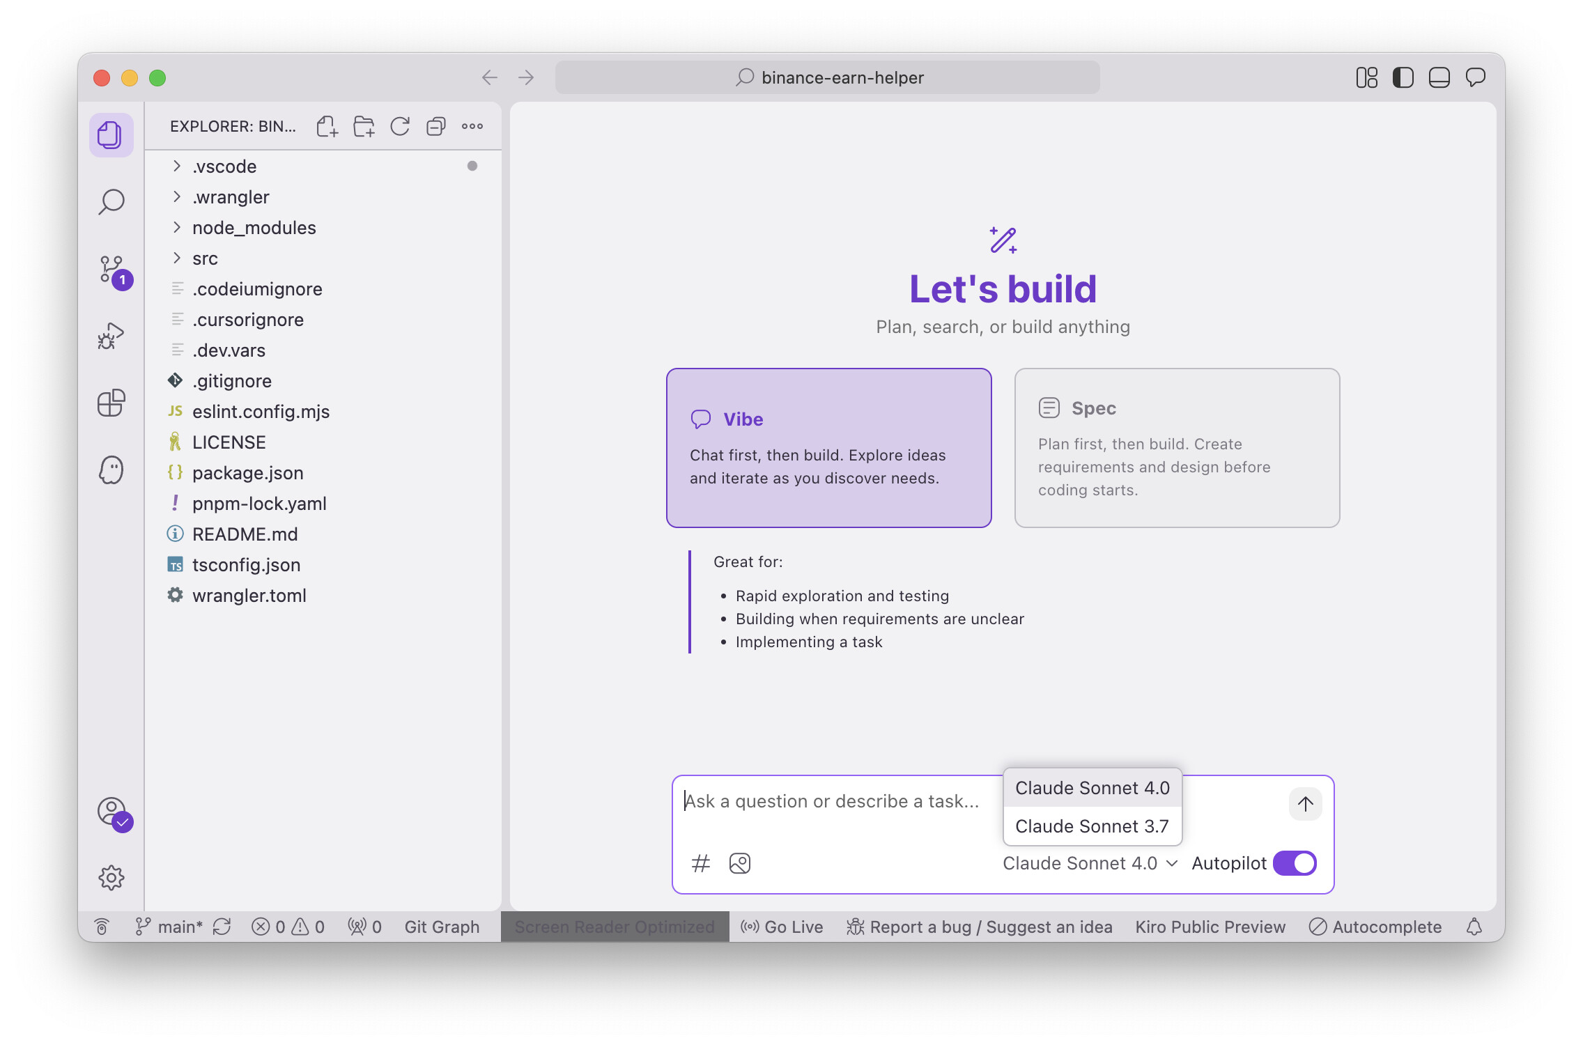Viewport: 1583px width, 1045px height.
Task: Open notifications bell in status bar
Action: pyautogui.click(x=1474, y=927)
